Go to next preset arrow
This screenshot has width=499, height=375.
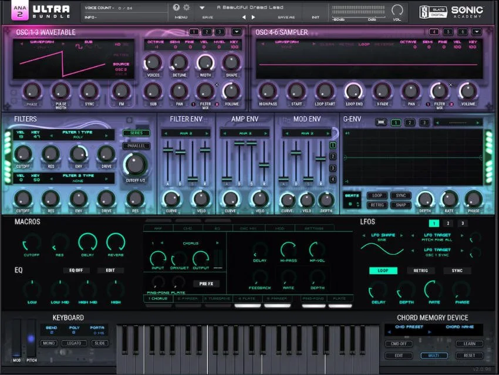pyautogui.click(x=254, y=17)
